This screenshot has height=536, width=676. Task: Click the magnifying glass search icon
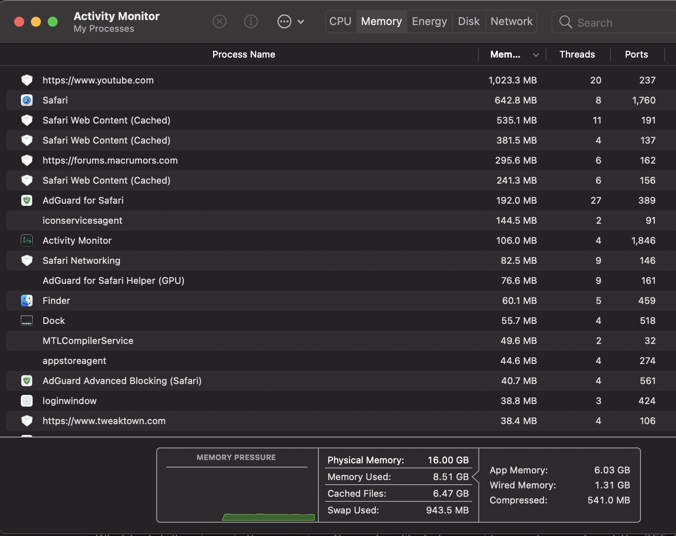(565, 22)
